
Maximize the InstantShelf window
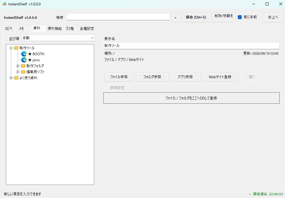[267, 4]
